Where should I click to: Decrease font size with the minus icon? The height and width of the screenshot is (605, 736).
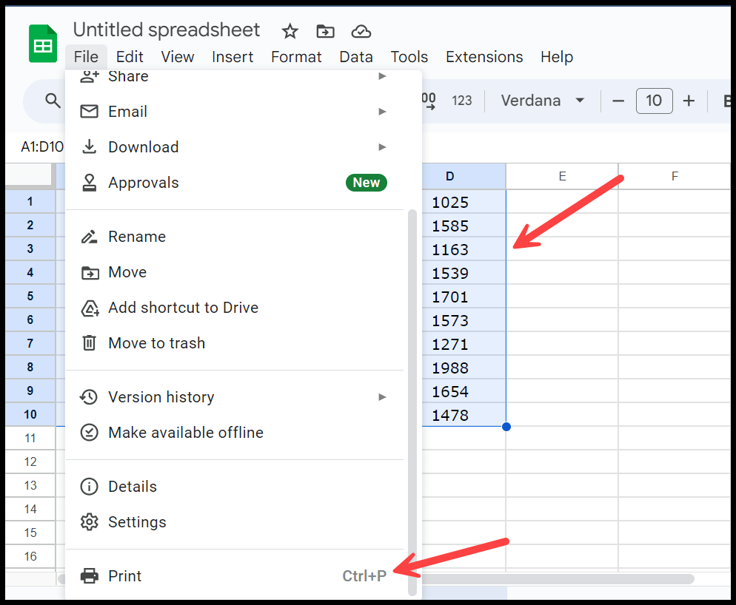click(618, 101)
